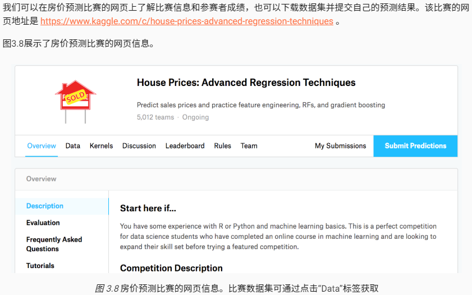Screen dimensions: 472x295
Task: Select Description in the sidebar
Action: coord(62,206)
